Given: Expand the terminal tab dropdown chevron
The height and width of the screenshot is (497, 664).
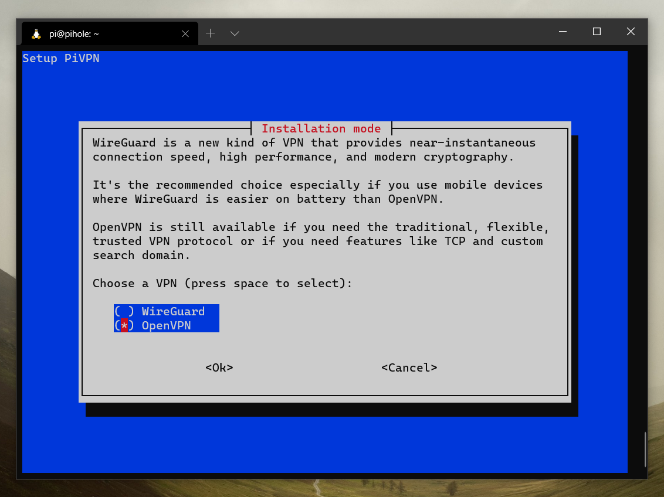Looking at the screenshot, I should point(235,33).
